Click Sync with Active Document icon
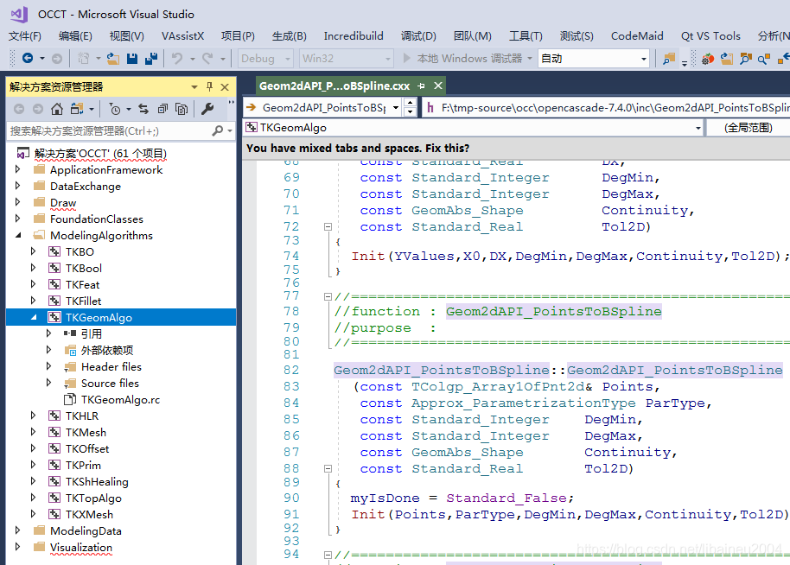 143,109
